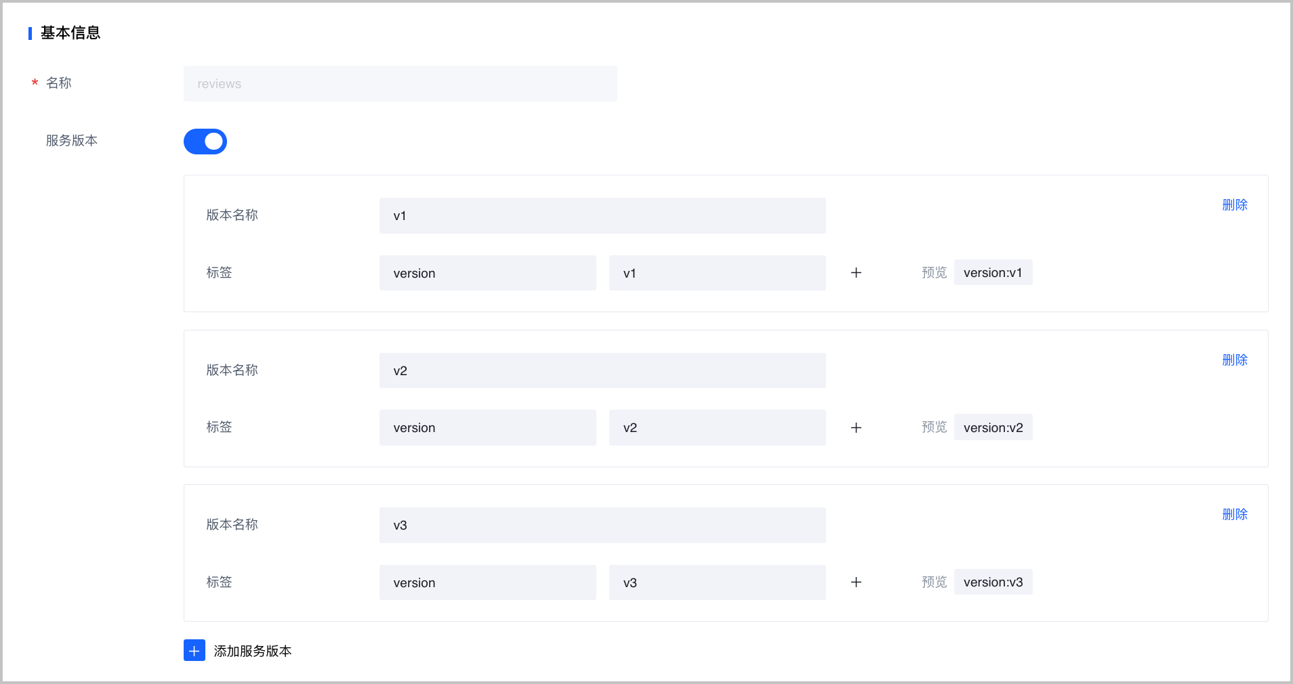
Task: Click the version:v3 preview tag
Action: tap(993, 582)
